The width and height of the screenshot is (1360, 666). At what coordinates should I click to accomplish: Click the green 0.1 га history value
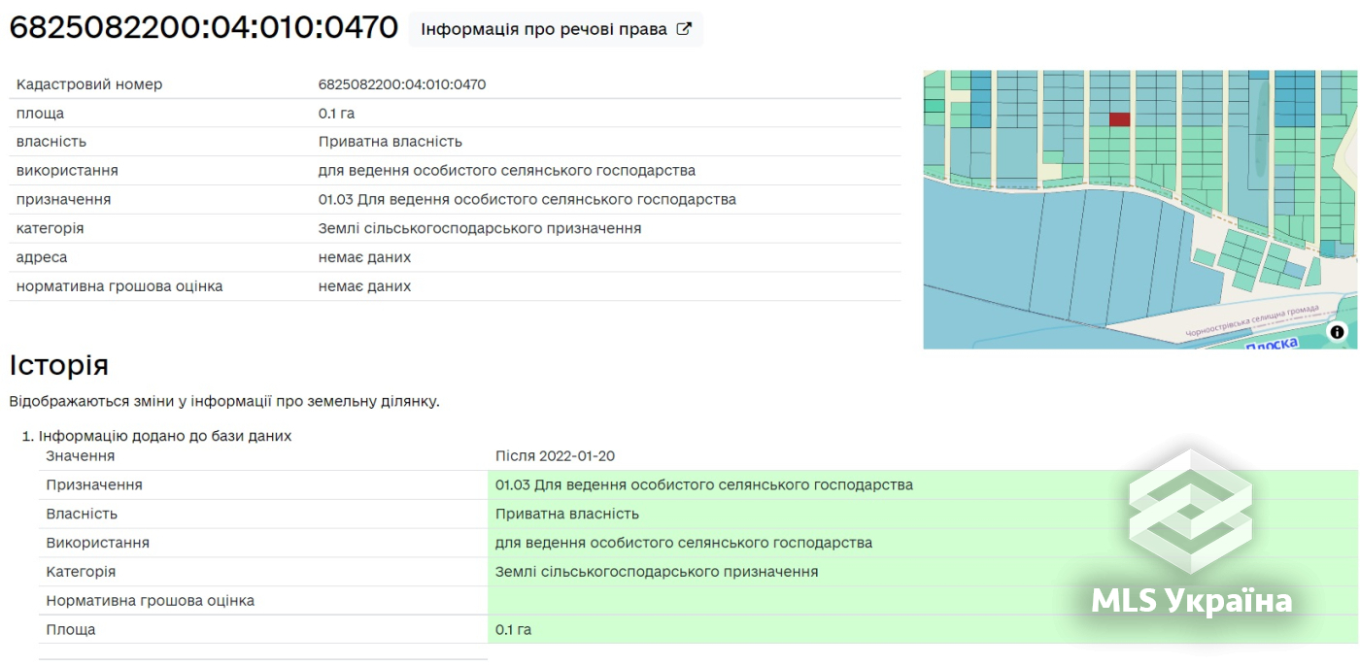[514, 630]
